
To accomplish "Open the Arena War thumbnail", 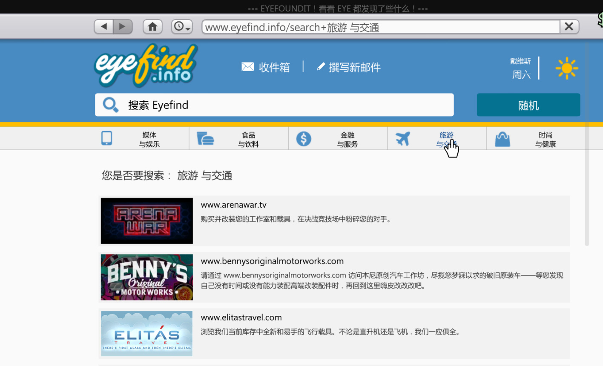I will [147, 221].
